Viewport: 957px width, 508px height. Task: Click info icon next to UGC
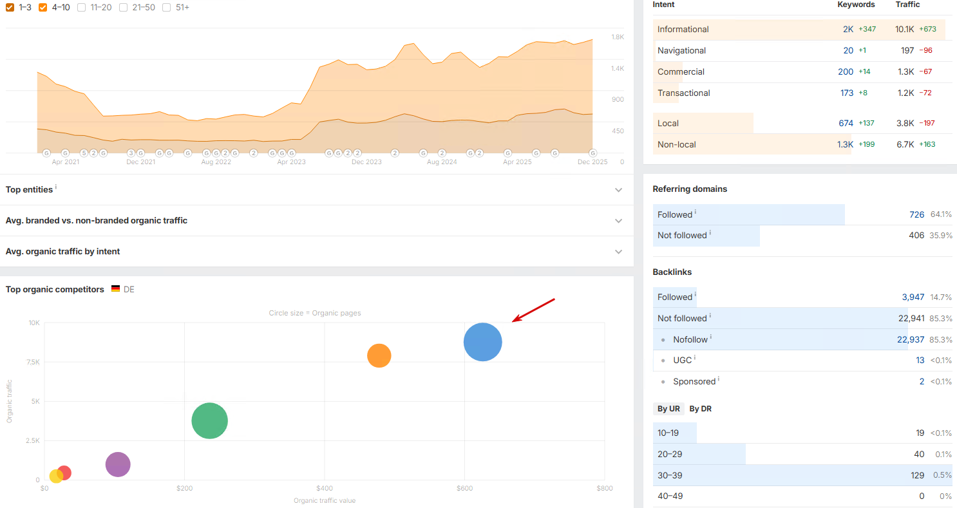point(696,357)
